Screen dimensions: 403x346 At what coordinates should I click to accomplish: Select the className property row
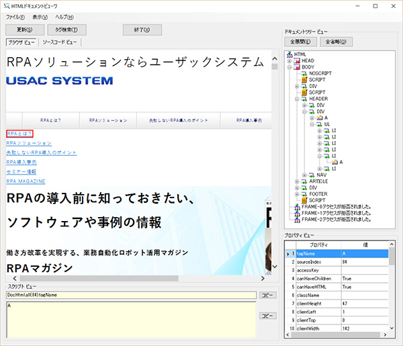(x=337, y=296)
